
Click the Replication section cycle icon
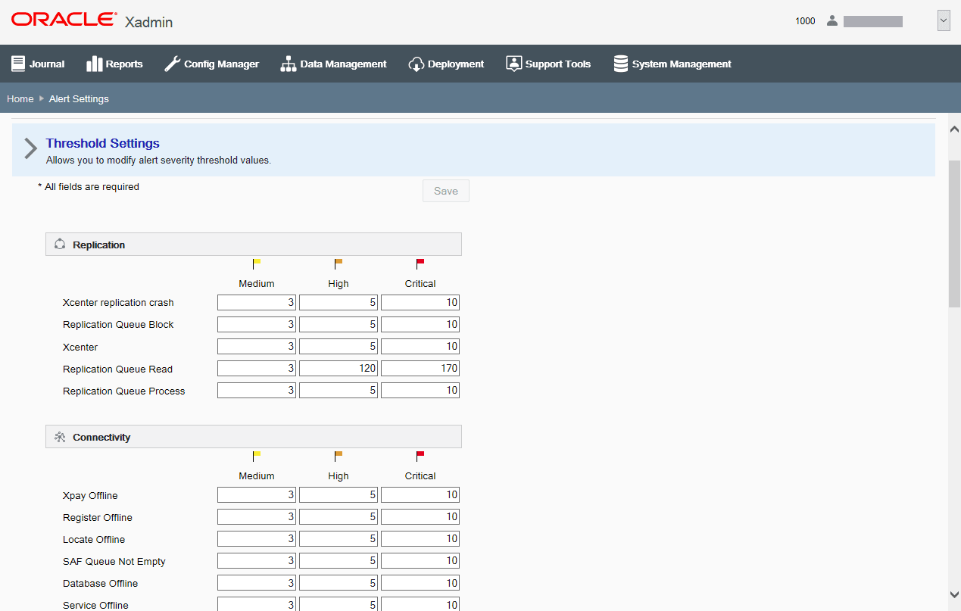(60, 245)
